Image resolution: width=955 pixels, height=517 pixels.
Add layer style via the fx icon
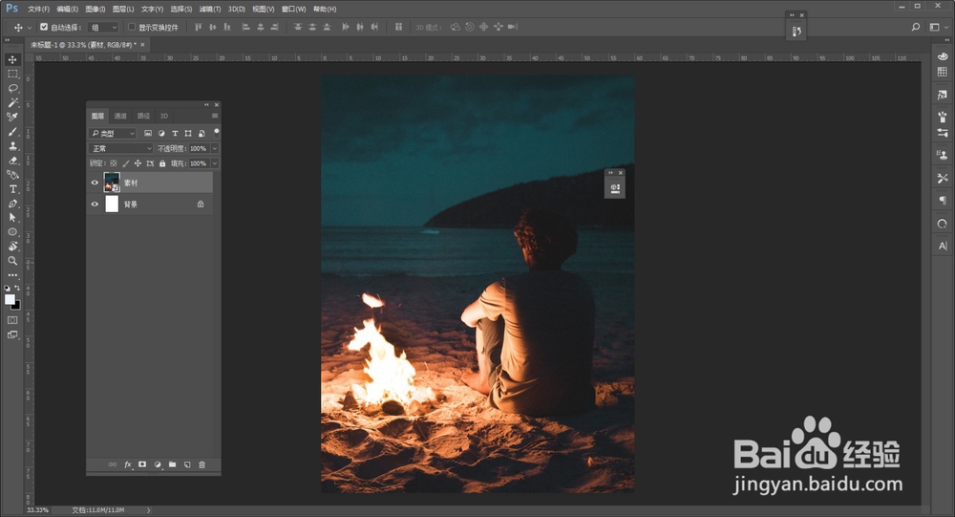(128, 464)
